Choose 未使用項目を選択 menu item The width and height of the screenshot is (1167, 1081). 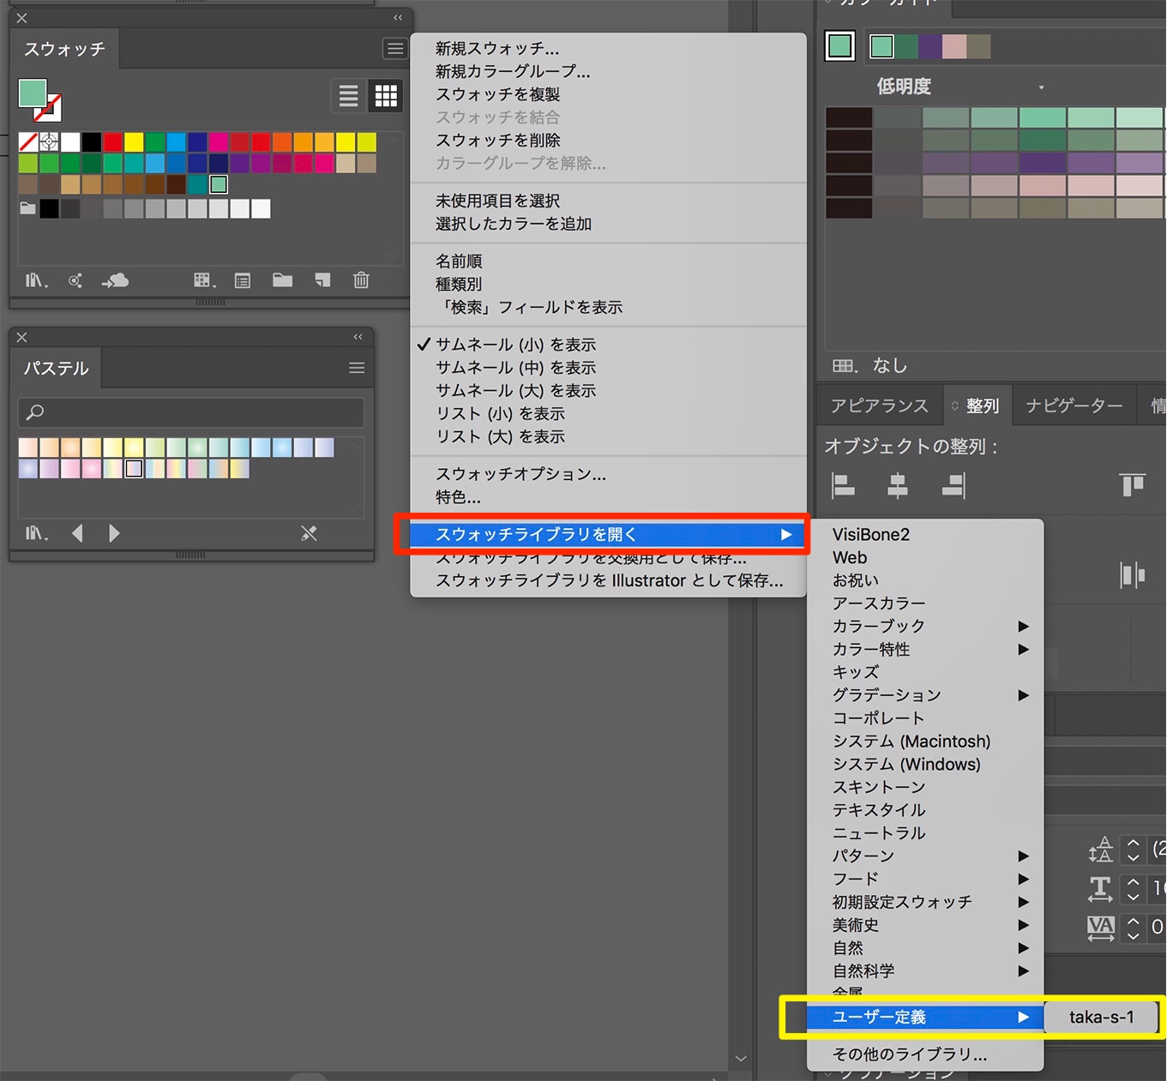pyautogui.click(x=609, y=201)
